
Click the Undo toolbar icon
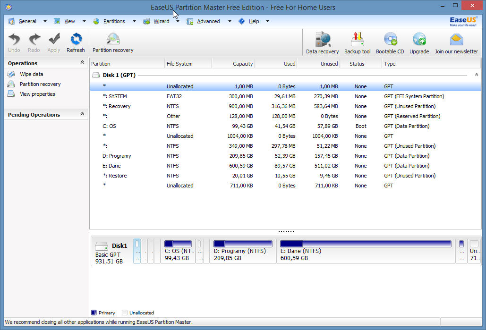click(14, 39)
